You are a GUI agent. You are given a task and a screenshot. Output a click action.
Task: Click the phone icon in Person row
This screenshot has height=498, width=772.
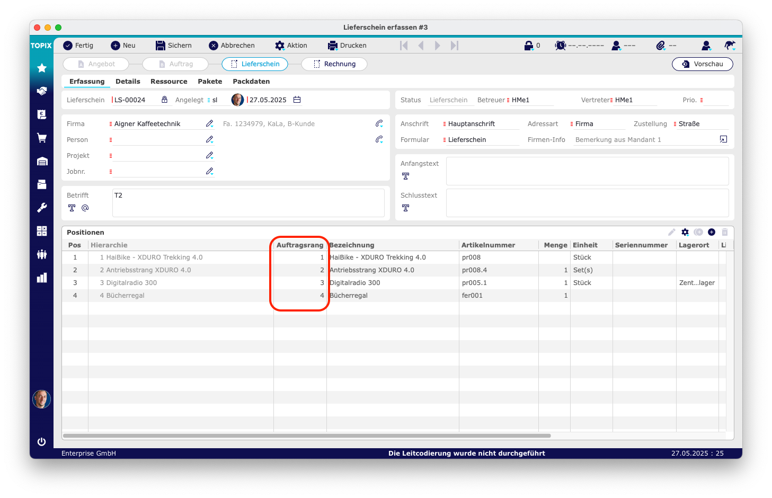379,139
